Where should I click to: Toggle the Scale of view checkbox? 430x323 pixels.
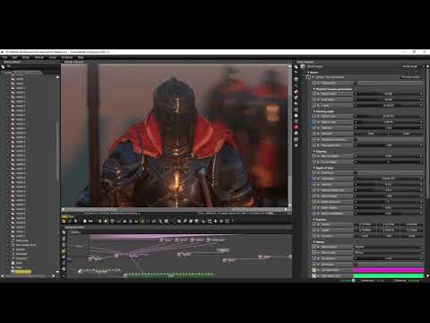pos(314,122)
